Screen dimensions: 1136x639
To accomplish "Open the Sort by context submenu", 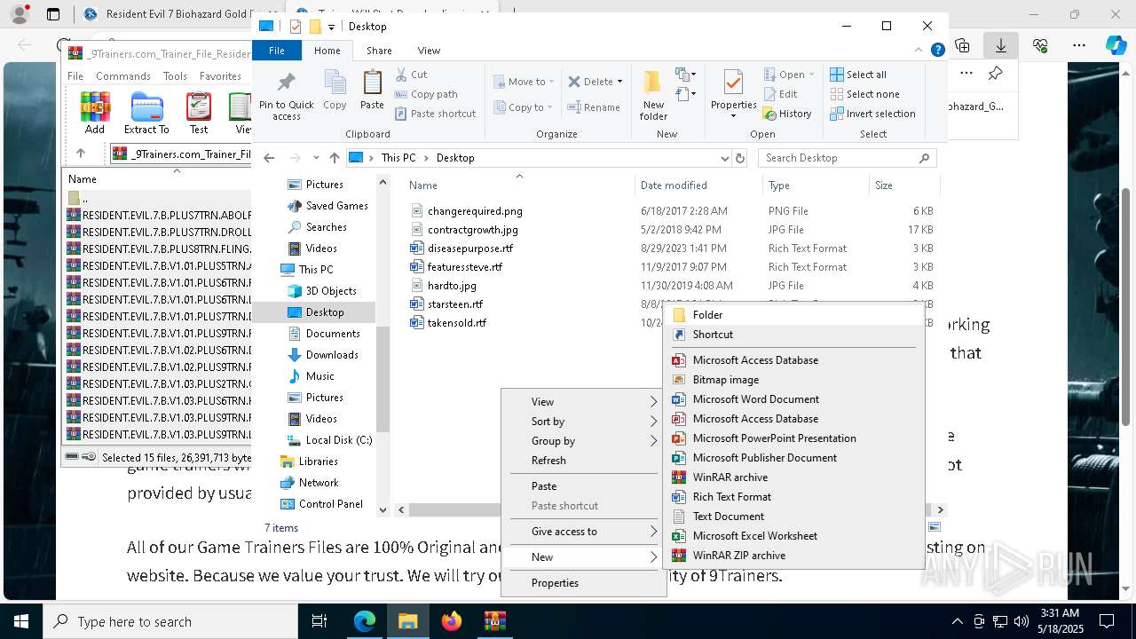I will [584, 422].
